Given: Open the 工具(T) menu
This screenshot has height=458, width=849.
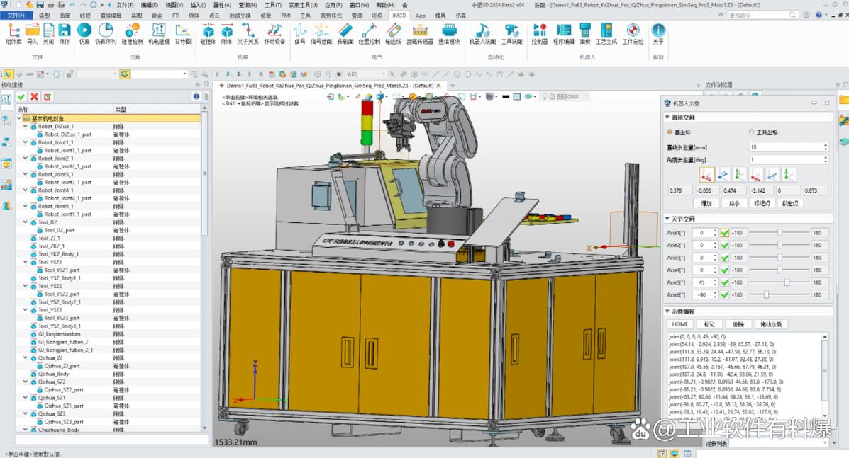Looking at the screenshot, I should click(273, 5).
